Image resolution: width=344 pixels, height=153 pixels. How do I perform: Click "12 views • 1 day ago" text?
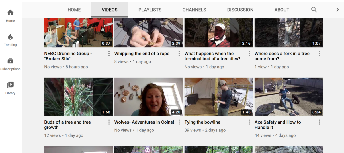pyautogui.click(x=64, y=135)
